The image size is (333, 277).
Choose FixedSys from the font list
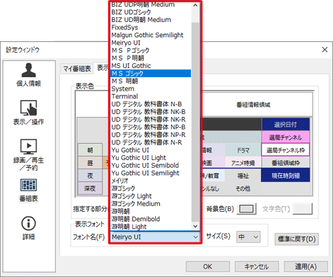[151, 27]
